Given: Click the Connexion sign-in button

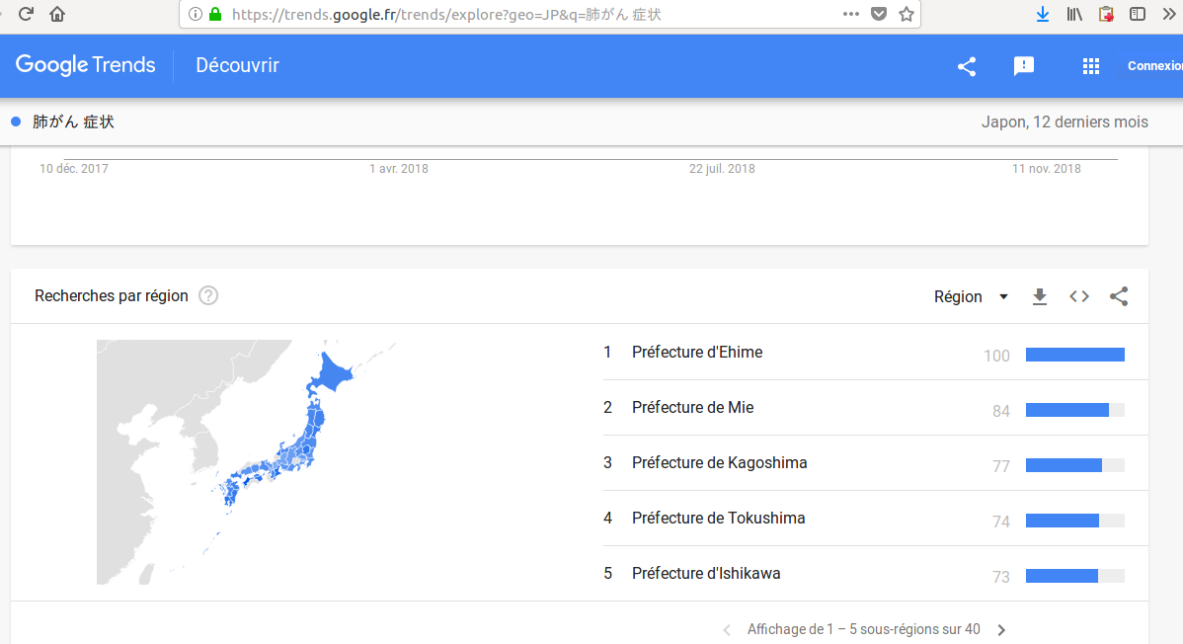Looking at the screenshot, I should pyautogui.click(x=1154, y=66).
